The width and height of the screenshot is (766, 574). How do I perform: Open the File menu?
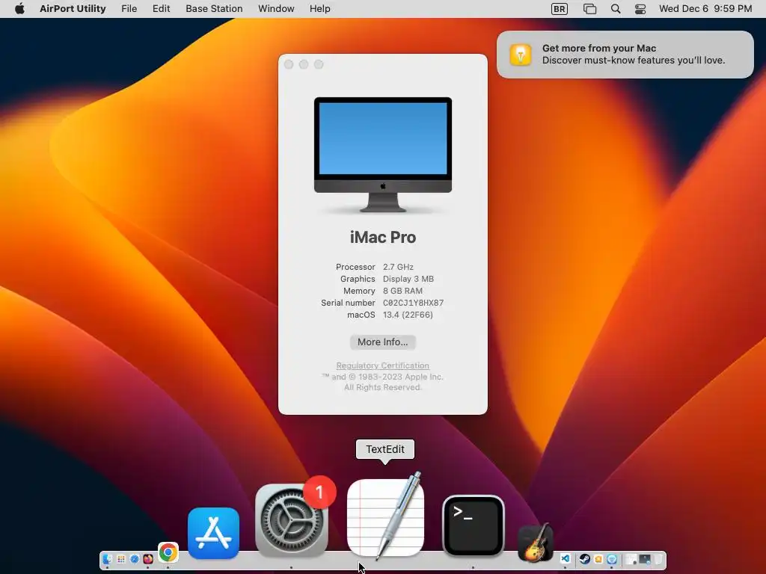(129, 9)
